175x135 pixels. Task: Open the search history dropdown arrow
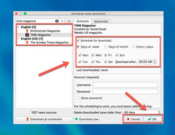click(62, 21)
